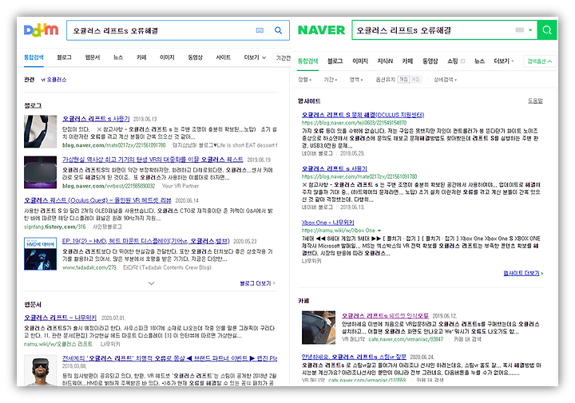Select Daum 뉴스 tab
The height and width of the screenshot is (403, 575).
pos(118,57)
